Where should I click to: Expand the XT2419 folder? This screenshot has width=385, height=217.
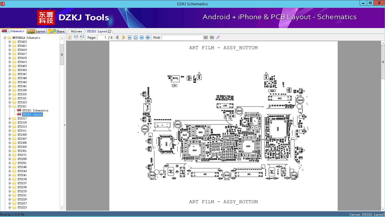pos(10,50)
